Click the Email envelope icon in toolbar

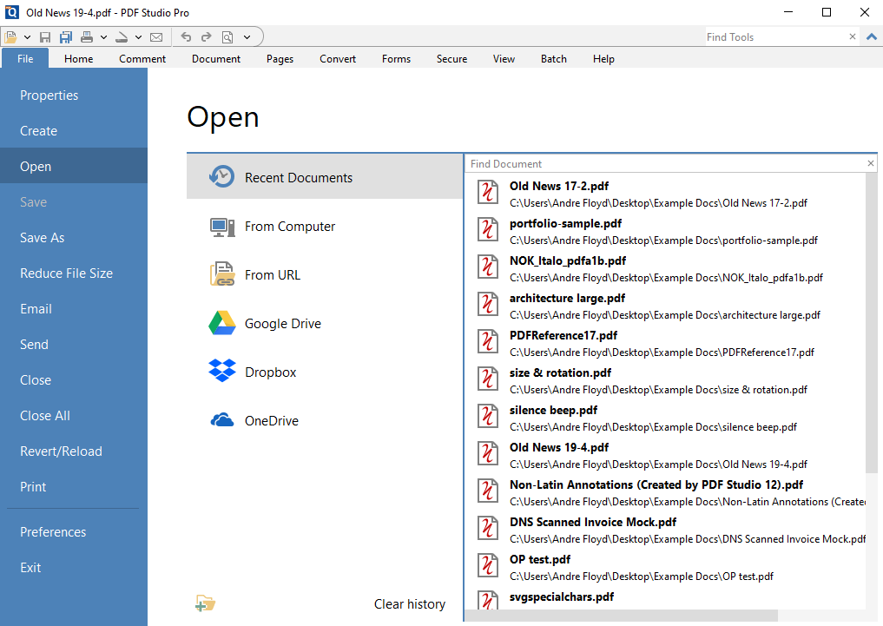(x=156, y=37)
